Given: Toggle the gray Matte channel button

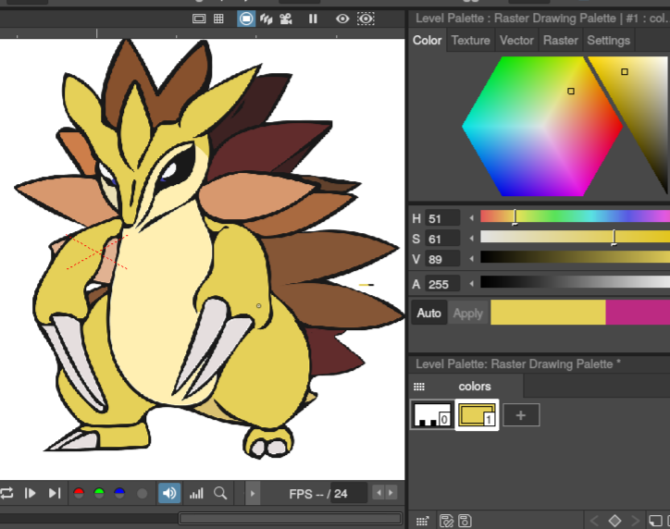Looking at the screenshot, I should click(x=142, y=493).
